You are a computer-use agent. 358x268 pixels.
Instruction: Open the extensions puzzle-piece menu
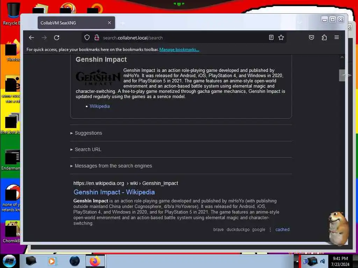point(324,37)
